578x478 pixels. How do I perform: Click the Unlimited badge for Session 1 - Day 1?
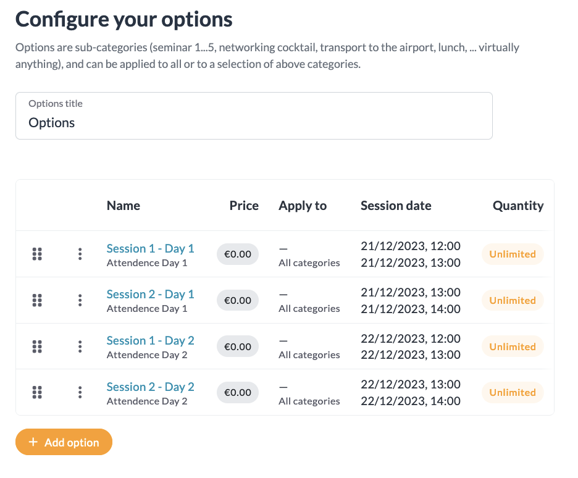512,254
